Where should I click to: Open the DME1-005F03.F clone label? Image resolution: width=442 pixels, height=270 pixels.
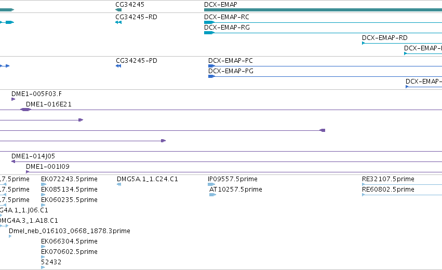point(36,94)
